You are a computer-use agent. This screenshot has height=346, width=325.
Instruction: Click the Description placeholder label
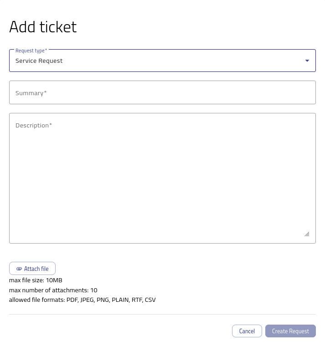(34, 125)
